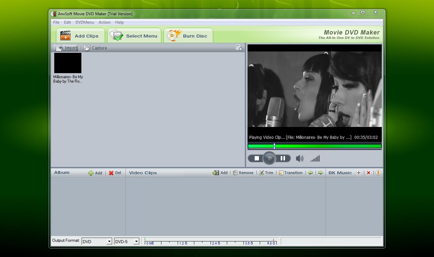Mute audio with the speaker icon
The width and height of the screenshot is (434, 257).
point(300,158)
